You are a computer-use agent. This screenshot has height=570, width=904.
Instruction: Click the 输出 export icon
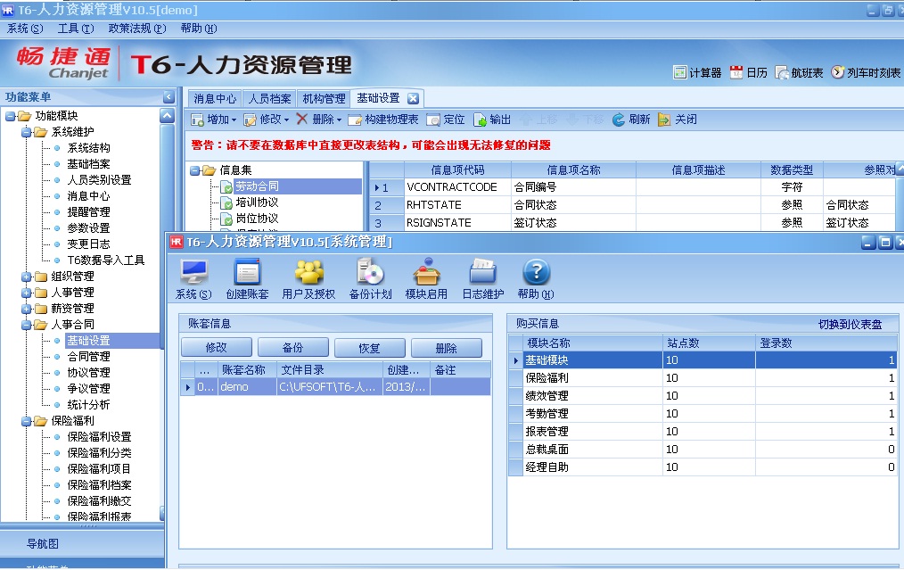[x=480, y=120]
